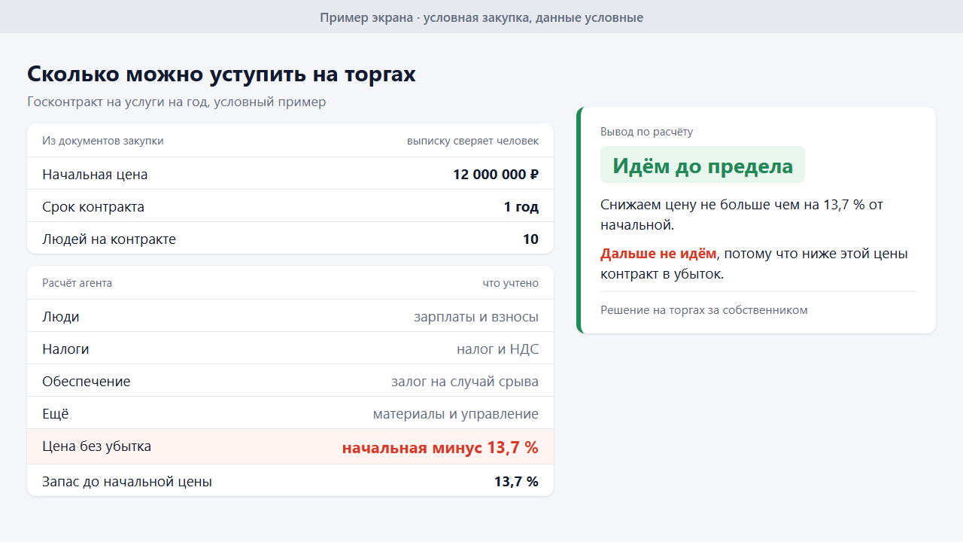This screenshot has height=542, width=963.
Task: Click the note "выписку сверяет человек"
Action: tap(472, 141)
